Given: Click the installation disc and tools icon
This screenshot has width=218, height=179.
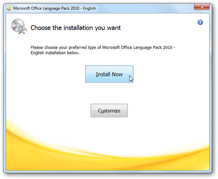Looking at the screenshot, I should click(19, 27).
